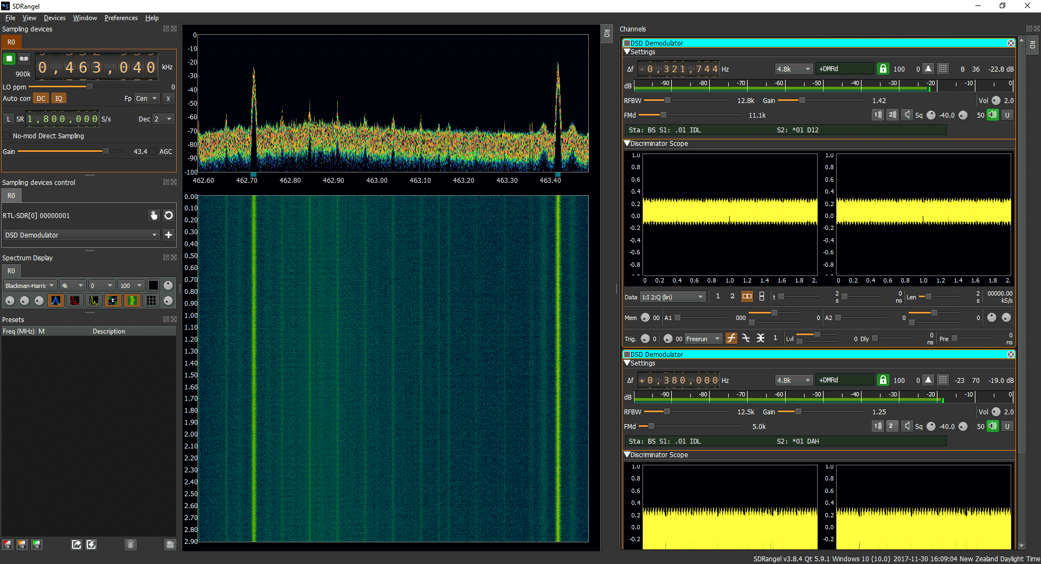Click the X button next to Fp Cen
The image size is (1041, 564).
click(168, 99)
